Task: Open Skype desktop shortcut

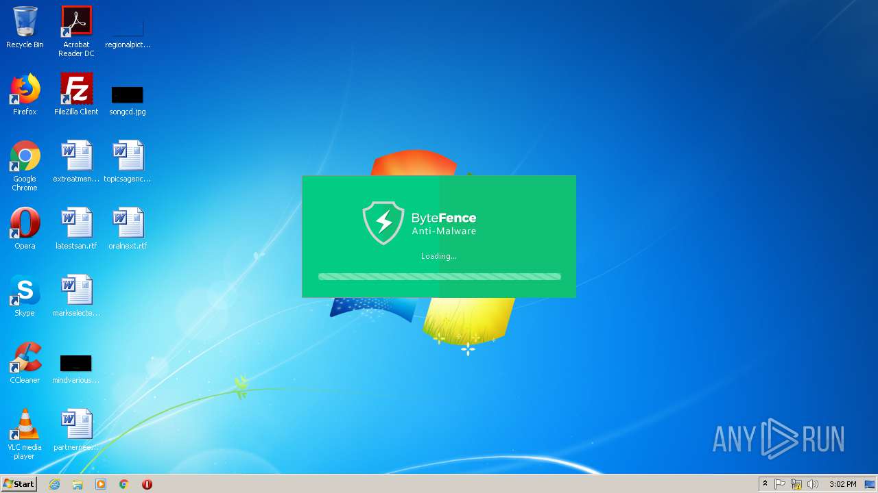Action: click(25, 296)
